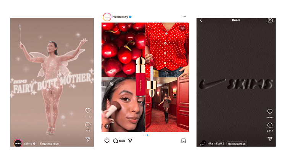Open the rarebeauty post options menu
Viewport: 287px width, 161px height.
coord(184,17)
